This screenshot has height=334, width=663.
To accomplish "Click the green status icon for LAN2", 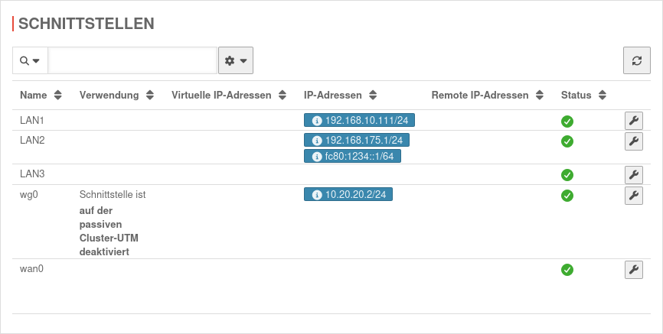I will click(567, 141).
